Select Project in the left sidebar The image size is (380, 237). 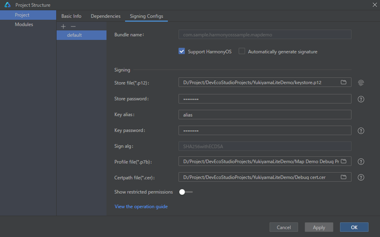click(x=28, y=15)
